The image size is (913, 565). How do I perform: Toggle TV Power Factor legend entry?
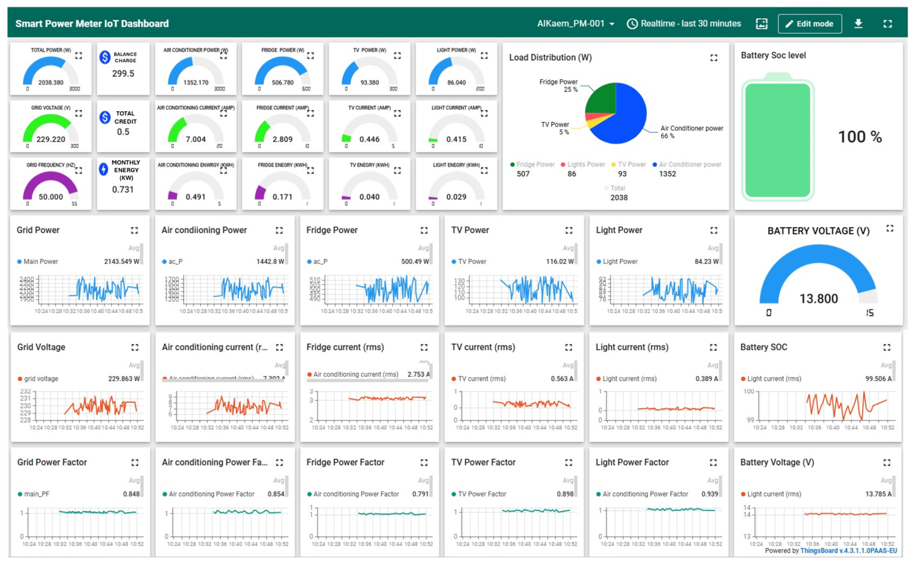479,494
